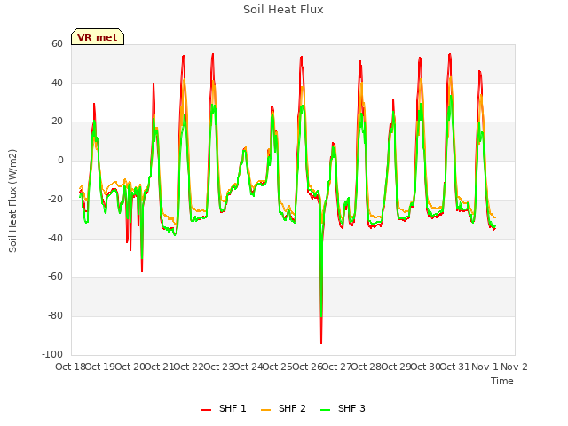Click the 20 y-axis tick label

pyautogui.click(x=57, y=122)
